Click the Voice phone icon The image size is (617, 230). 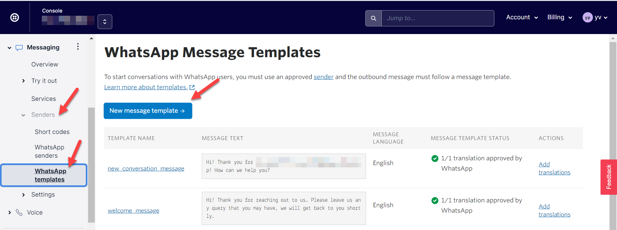click(19, 212)
